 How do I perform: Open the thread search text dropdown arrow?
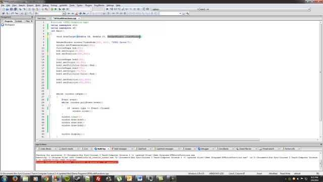pos(180,14)
